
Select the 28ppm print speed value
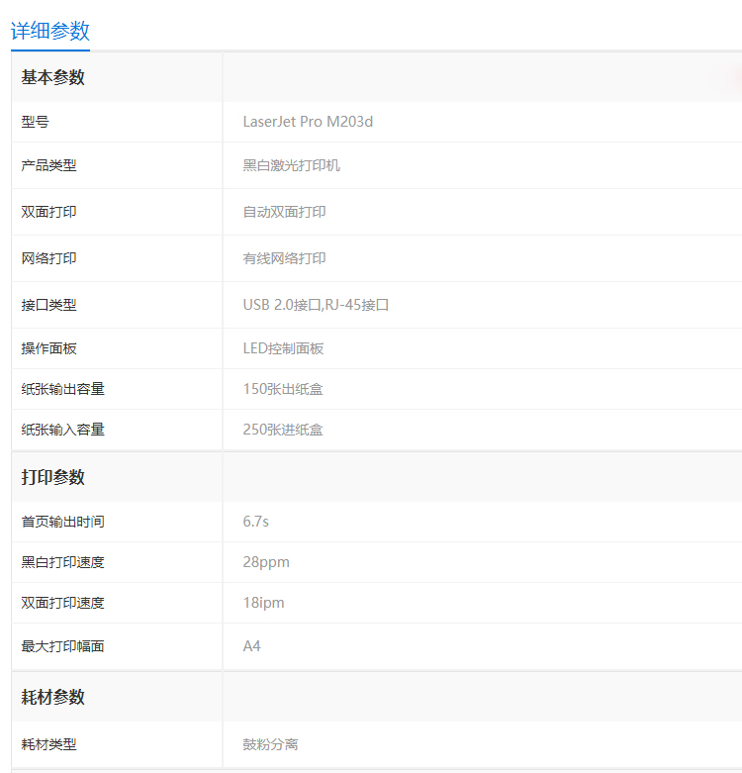coord(266,562)
